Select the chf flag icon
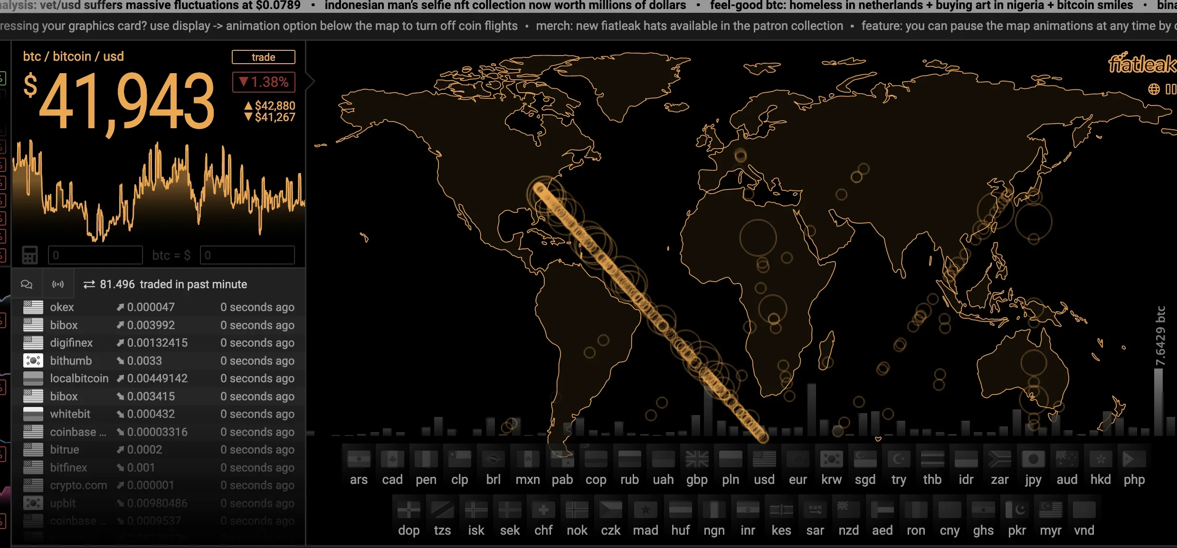Viewport: 1177px width, 548px height. (x=543, y=510)
